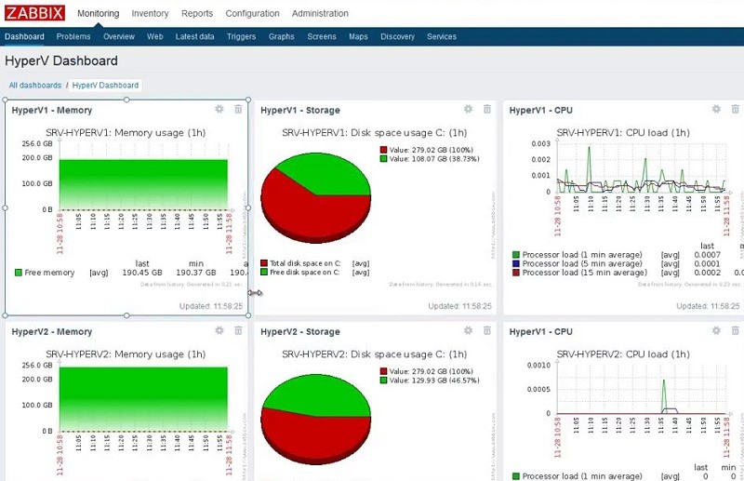This screenshot has width=744, height=481.
Task: Open settings gear of top HyperV1 - CPU widget
Action: coord(716,109)
